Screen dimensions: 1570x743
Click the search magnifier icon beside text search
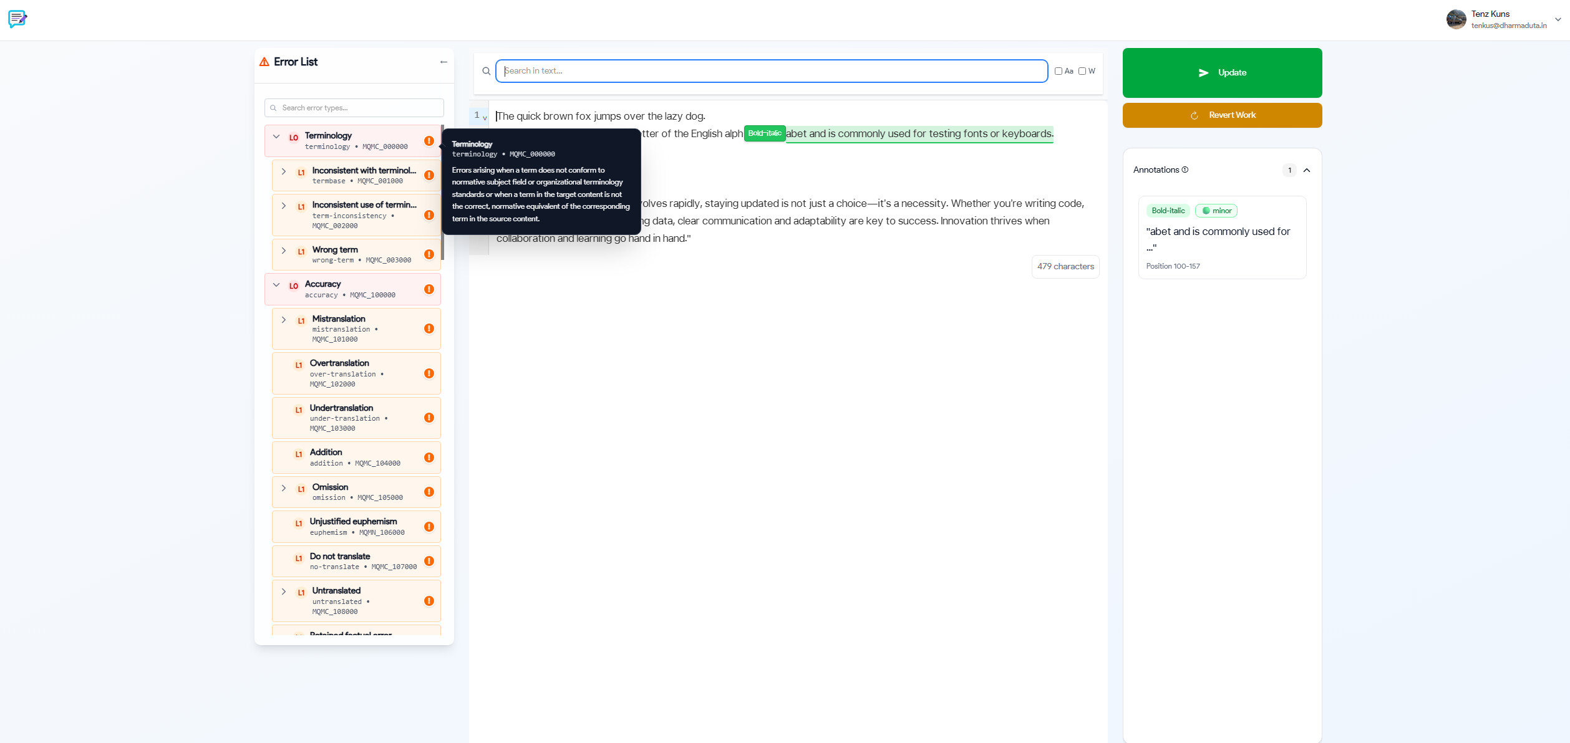[487, 71]
